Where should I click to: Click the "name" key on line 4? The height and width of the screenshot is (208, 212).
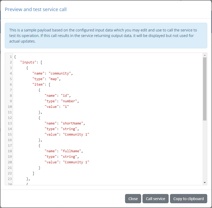pos(38,73)
